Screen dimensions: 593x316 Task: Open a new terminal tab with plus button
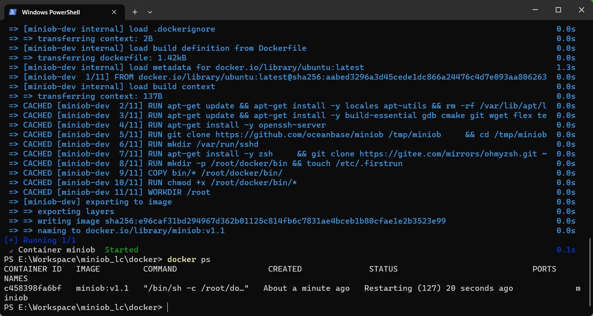coord(135,12)
